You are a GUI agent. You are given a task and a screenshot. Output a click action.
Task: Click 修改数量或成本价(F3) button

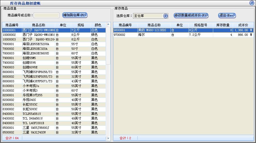point(191,15)
